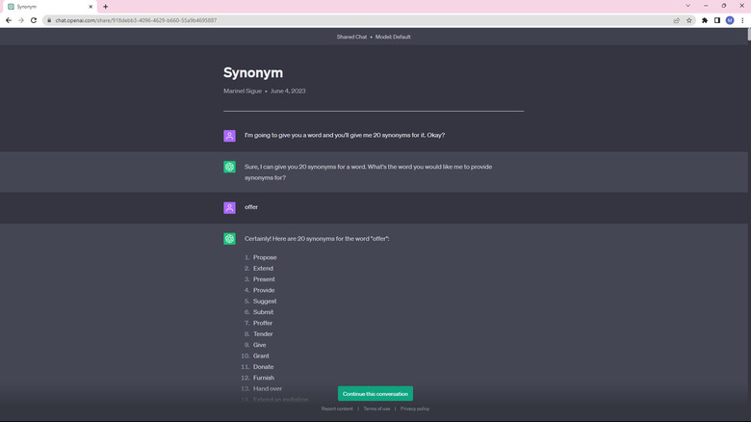The height and width of the screenshot is (422, 751).
Task: Click the user avatar of the first message
Action: coord(229,136)
